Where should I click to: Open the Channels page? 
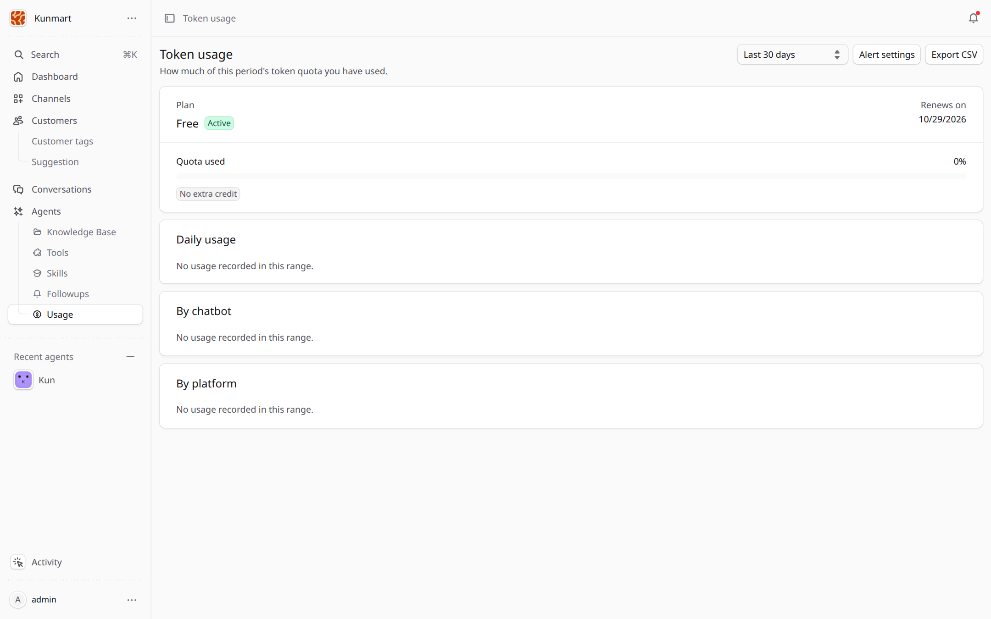click(76, 99)
